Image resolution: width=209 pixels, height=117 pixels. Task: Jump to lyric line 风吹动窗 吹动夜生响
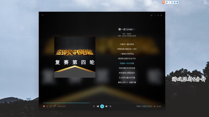[x=127, y=68]
